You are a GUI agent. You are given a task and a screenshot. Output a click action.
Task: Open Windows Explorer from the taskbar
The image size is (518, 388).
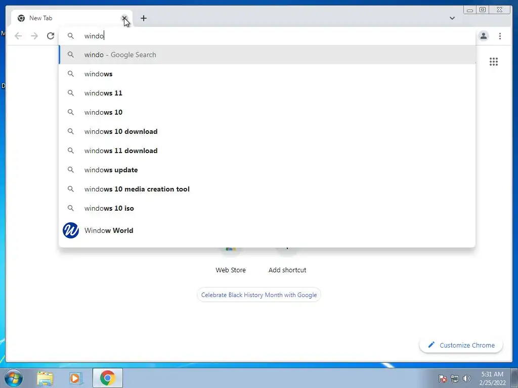pos(45,378)
